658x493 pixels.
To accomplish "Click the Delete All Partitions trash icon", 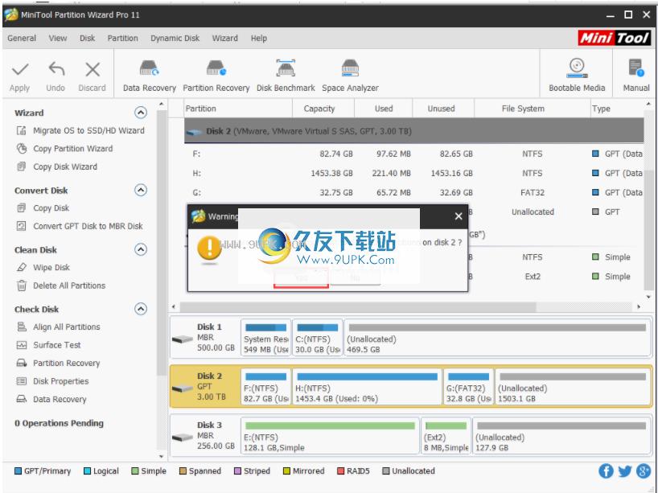I will click(21, 286).
